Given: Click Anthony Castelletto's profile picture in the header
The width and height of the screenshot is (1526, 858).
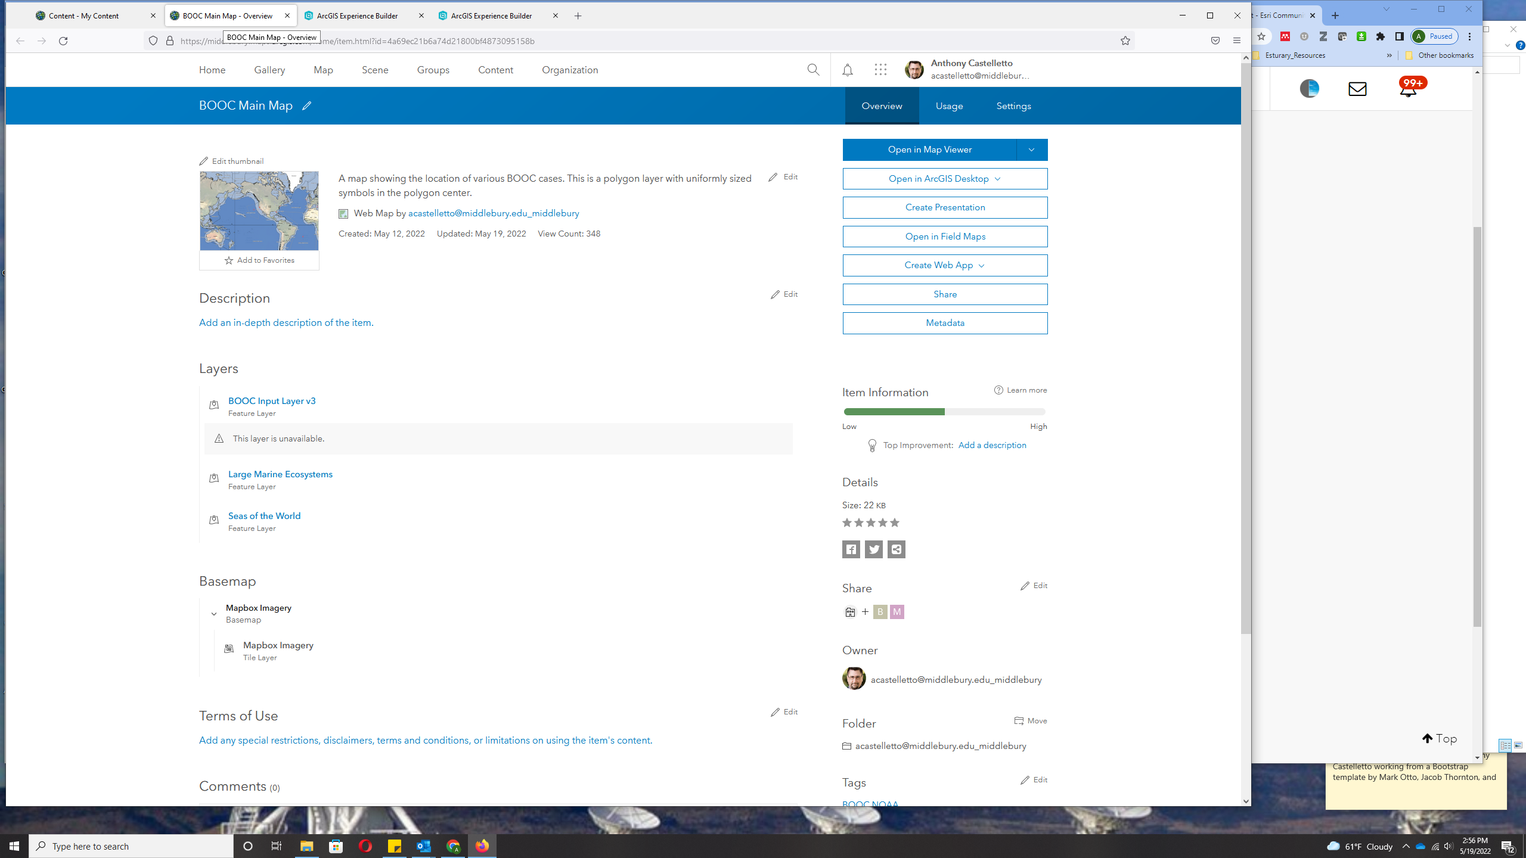Looking at the screenshot, I should (x=914, y=70).
